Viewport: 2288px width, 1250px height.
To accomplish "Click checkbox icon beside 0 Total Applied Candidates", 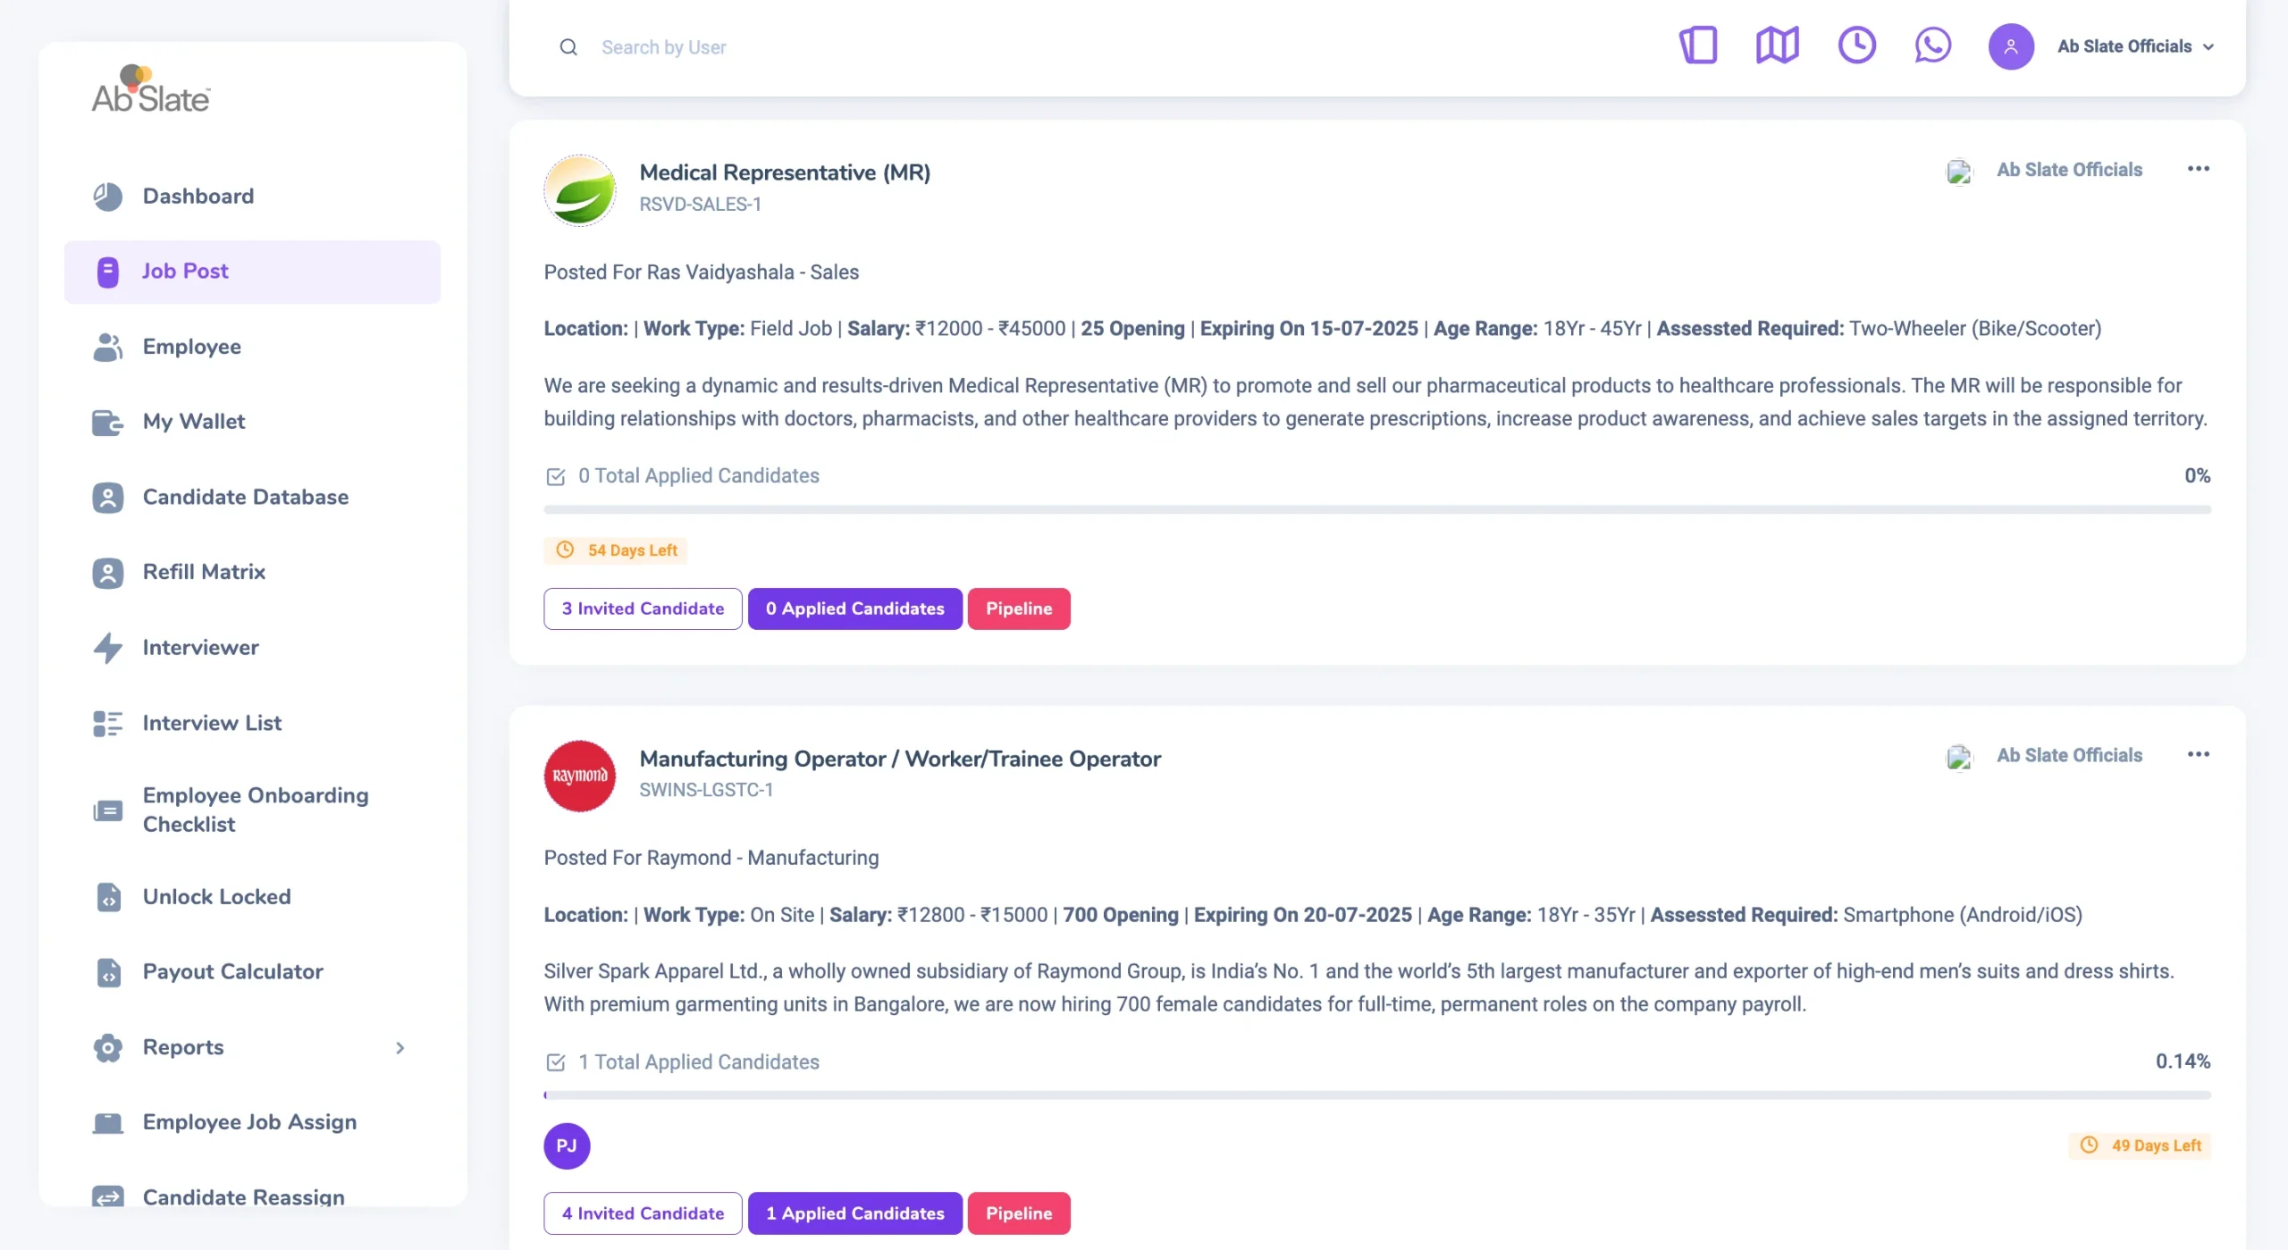I will 555,476.
